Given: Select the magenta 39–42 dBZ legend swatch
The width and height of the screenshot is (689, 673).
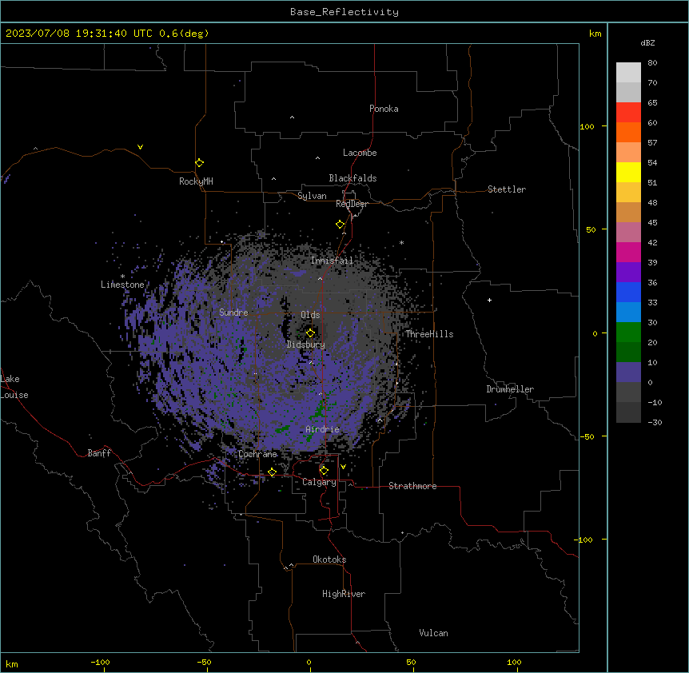Looking at the screenshot, I should (x=628, y=252).
